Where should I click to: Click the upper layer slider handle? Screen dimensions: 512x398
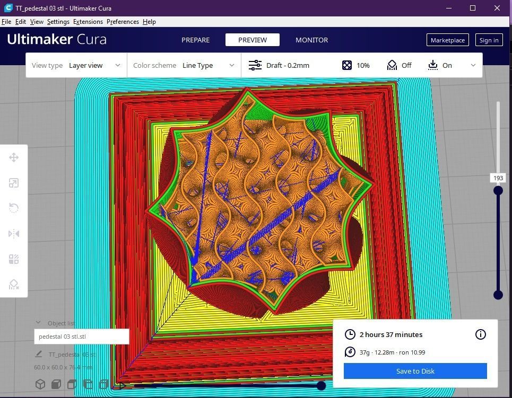point(498,190)
